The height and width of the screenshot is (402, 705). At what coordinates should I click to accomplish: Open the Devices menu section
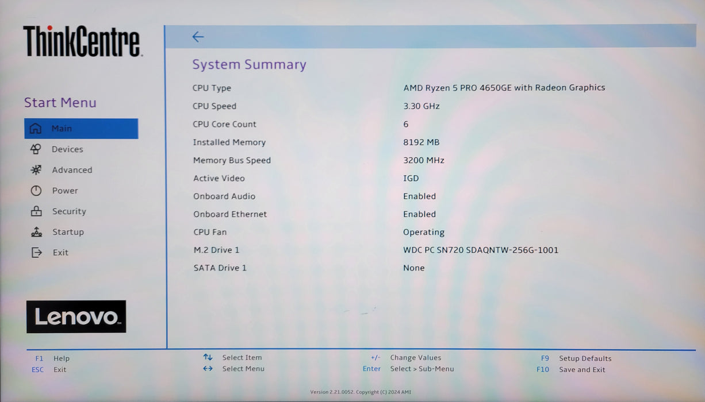[x=67, y=149]
